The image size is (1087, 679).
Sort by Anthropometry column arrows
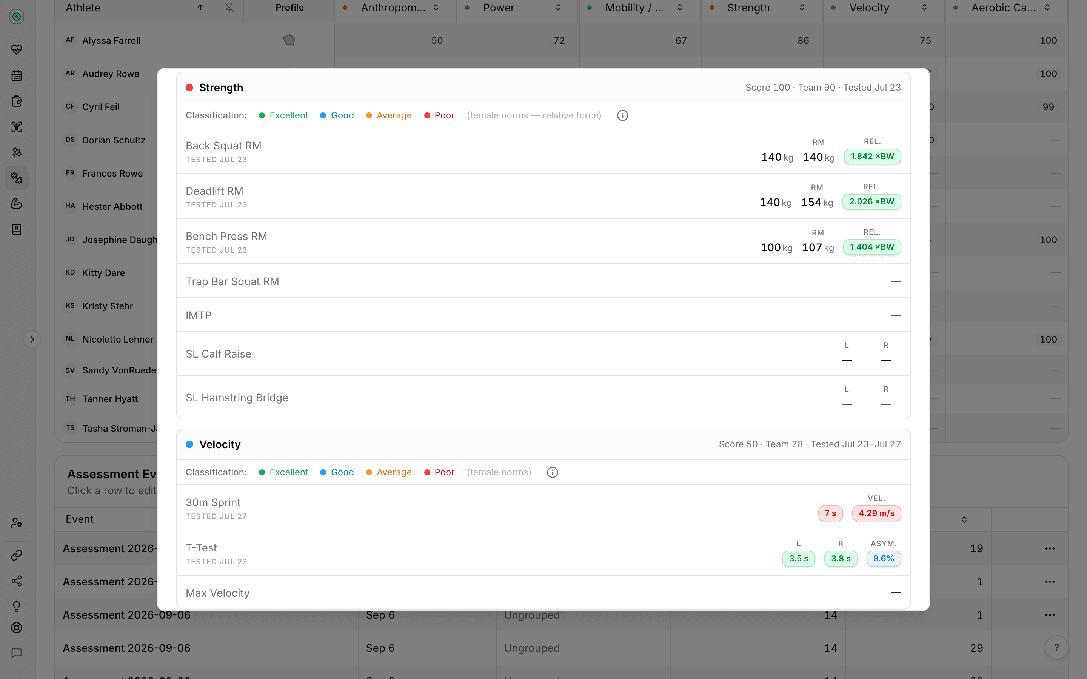click(436, 8)
